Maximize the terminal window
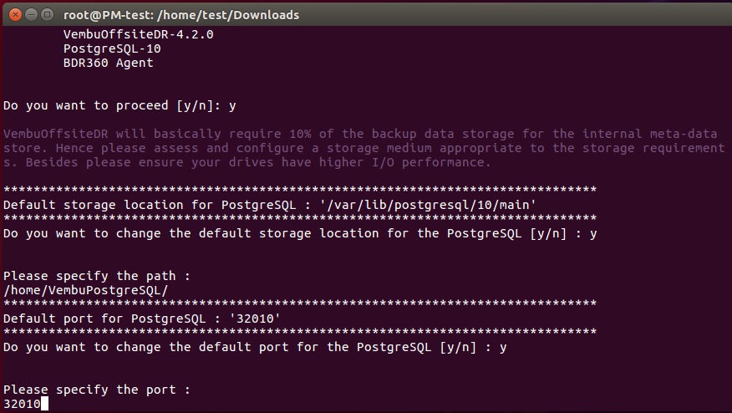Image resolution: width=732 pixels, height=413 pixels. tap(47, 14)
